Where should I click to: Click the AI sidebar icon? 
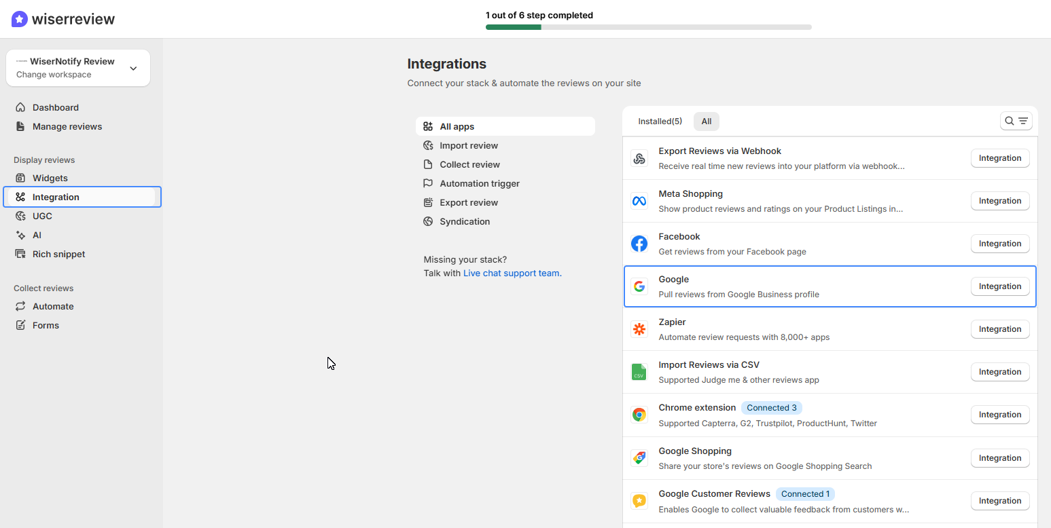pyautogui.click(x=21, y=235)
